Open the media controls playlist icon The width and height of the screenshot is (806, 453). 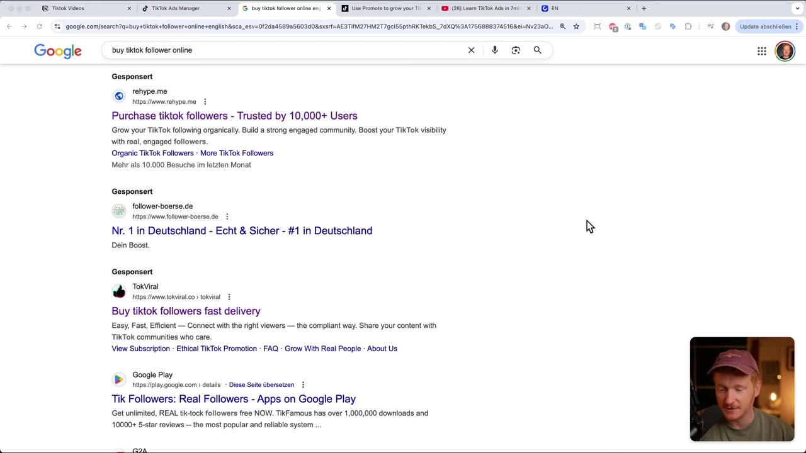(710, 26)
